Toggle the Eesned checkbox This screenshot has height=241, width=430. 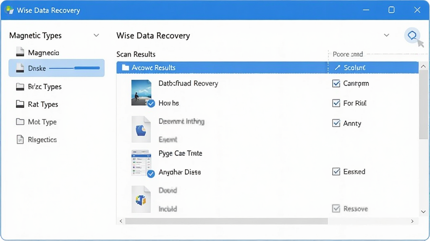pos(336,171)
